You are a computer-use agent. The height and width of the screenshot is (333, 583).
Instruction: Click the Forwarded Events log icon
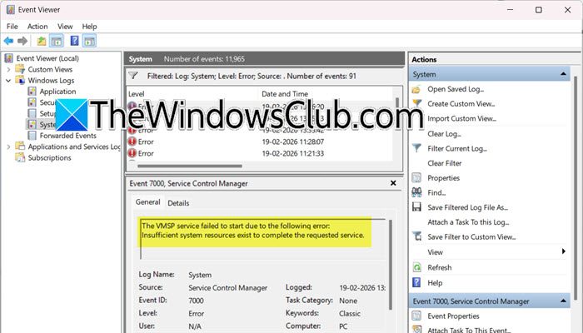(32, 135)
